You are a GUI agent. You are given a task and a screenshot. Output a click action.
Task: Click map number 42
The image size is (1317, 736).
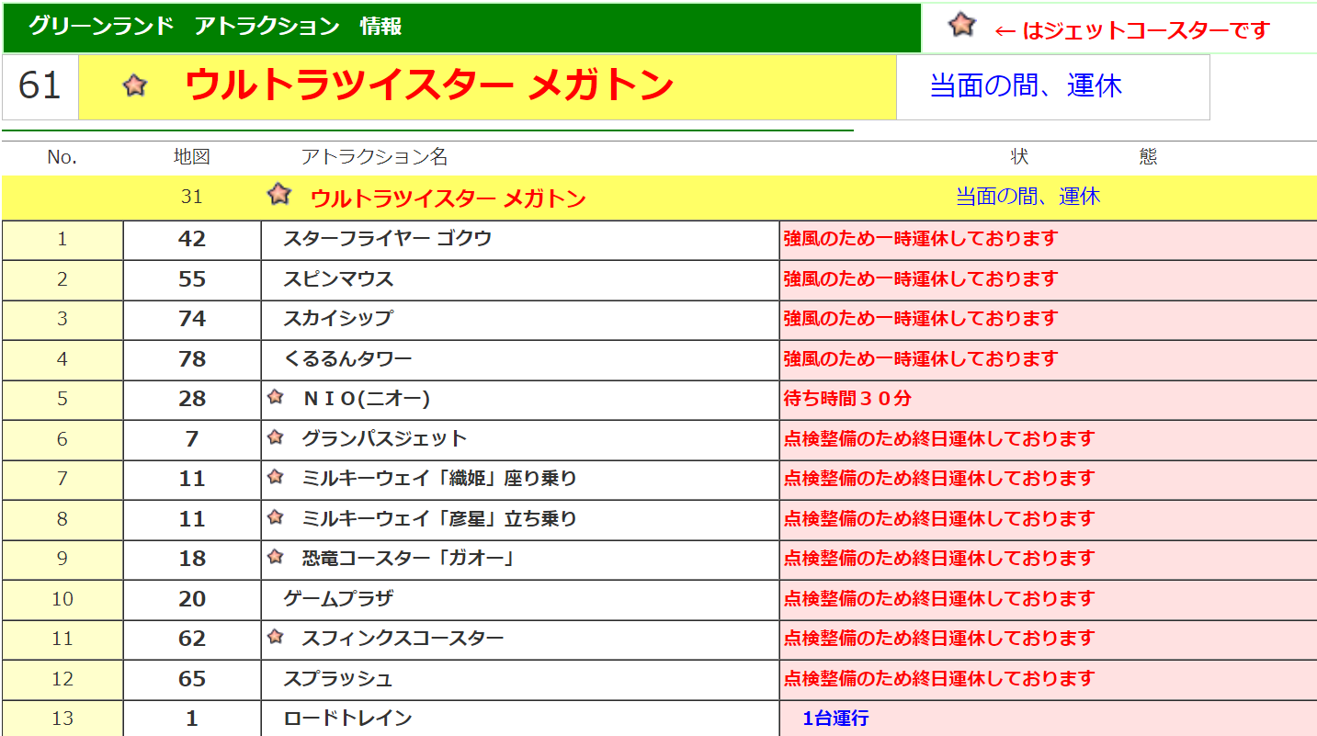pos(192,239)
